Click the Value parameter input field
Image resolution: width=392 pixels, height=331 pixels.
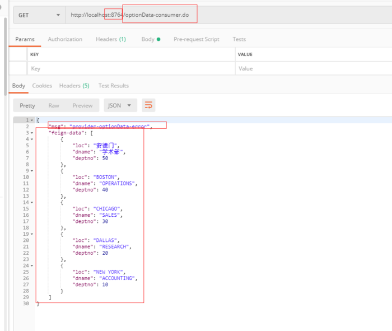314,68
